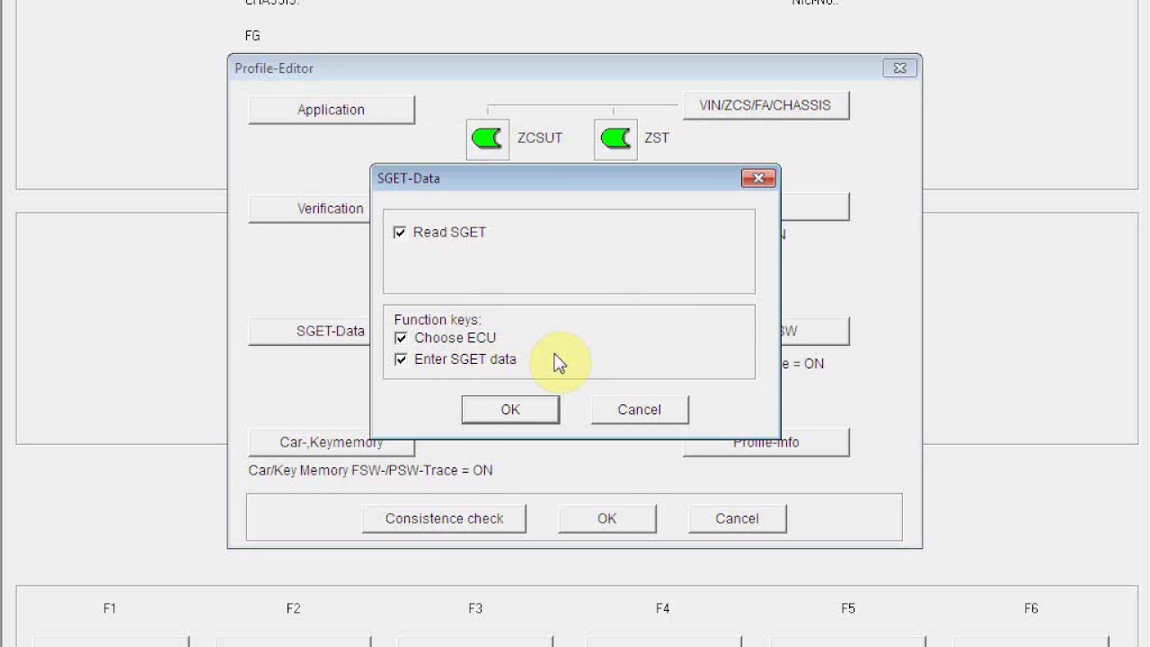Click the F1 function key label
The image size is (1150, 647).
110,608
